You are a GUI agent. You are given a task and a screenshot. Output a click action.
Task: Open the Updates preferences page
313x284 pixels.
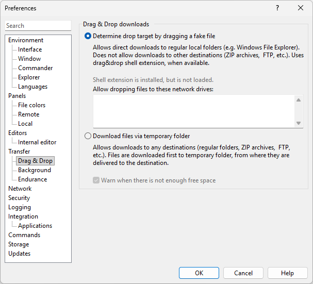(19, 254)
